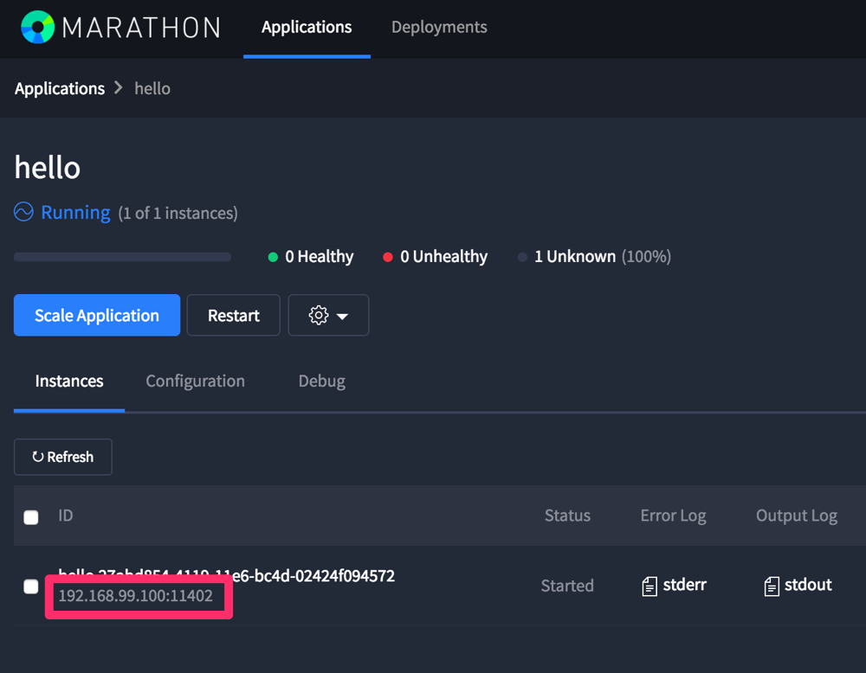Click the hello application title
Image resolution: width=866 pixels, height=673 pixels.
click(x=48, y=167)
